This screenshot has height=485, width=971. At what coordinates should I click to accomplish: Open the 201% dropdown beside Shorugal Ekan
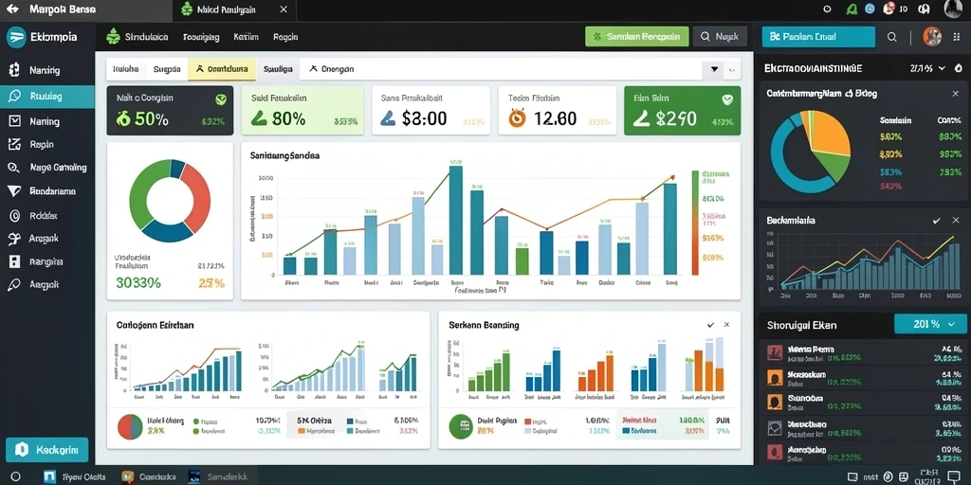pos(930,324)
